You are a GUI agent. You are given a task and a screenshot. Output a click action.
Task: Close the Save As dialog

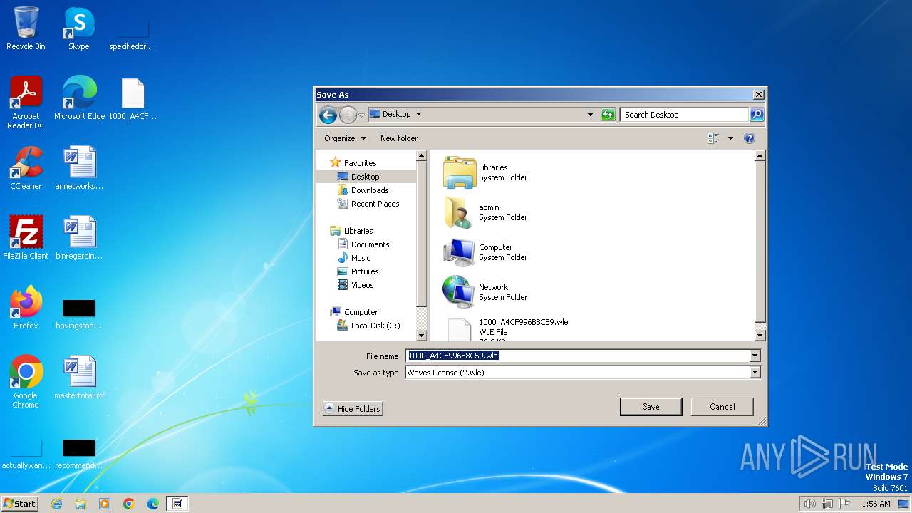click(759, 95)
